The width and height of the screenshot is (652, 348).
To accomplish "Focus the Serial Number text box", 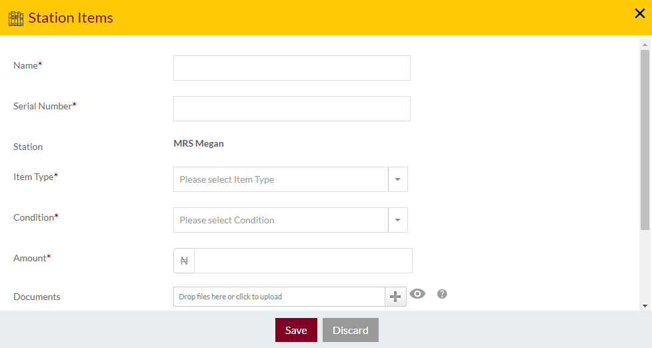I will pyautogui.click(x=292, y=109).
